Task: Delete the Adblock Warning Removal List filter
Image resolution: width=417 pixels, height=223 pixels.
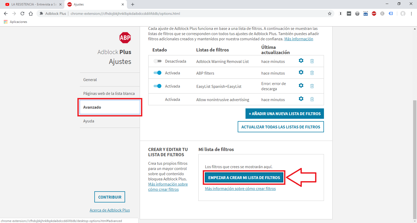Action: click(312, 61)
